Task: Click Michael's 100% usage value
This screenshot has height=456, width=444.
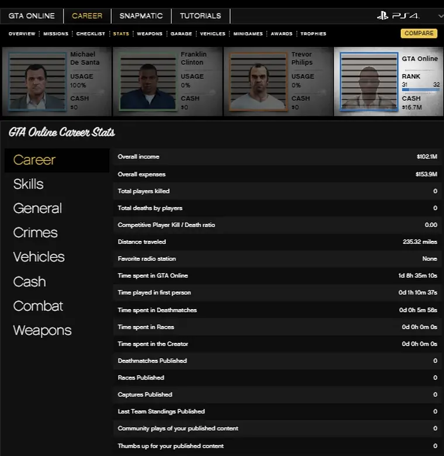Action: pyautogui.click(x=78, y=85)
